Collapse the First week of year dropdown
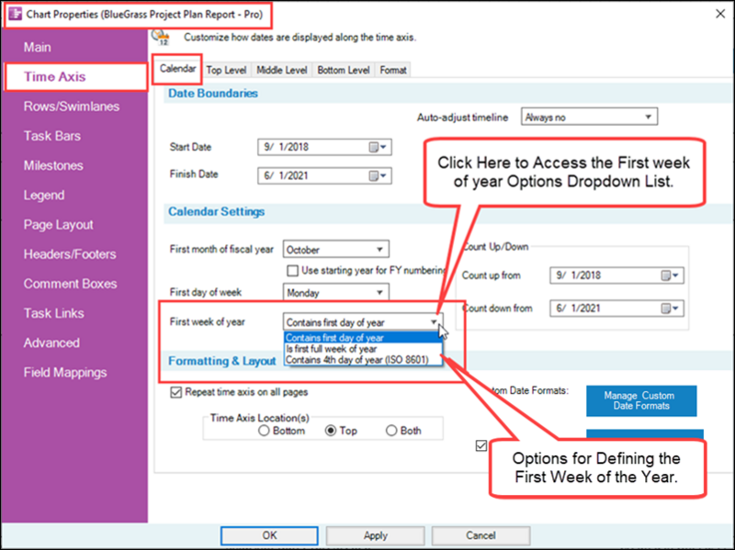The width and height of the screenshot is (735, 550). (x=434, y=322)
